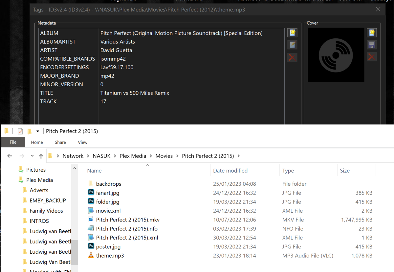Image resolution: width=394 pixels, height=272 pixels.
Task: Click the up arrow to parent folder
Action: pos(41,156)
